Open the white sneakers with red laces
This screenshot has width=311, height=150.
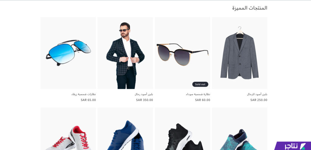[68, 129]
